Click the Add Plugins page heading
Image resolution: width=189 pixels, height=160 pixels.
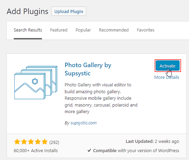27,11
